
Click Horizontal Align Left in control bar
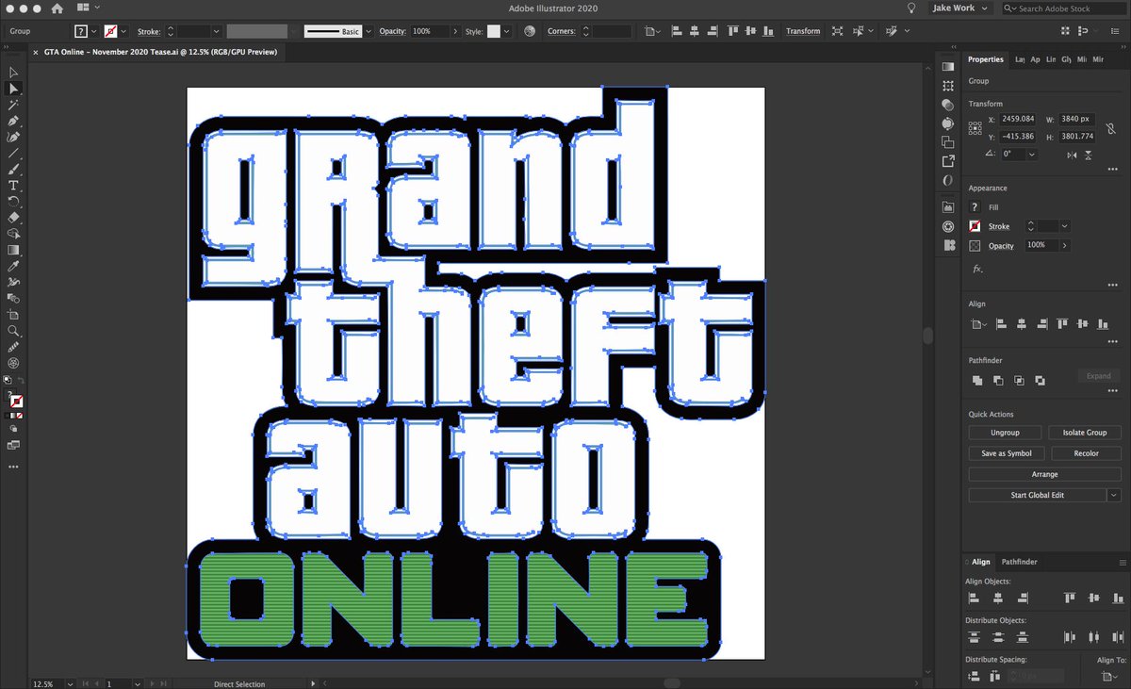(x=676, y=31)
